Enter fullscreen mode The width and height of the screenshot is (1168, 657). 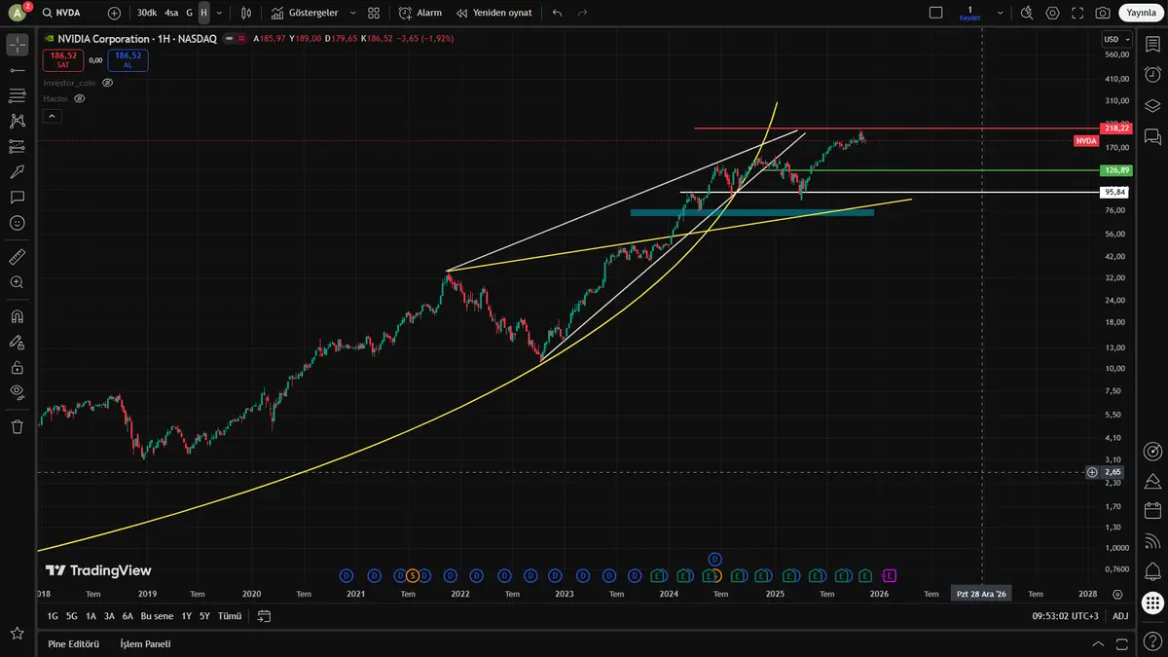tap(1077, 13)
